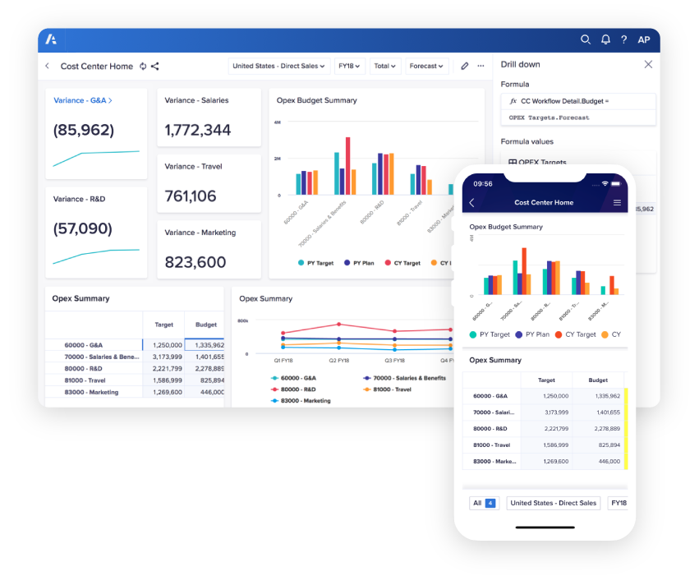Select the All filter chip on the mobile view
This screenshot has width=699, height=576.
click(x=484, y=503)
